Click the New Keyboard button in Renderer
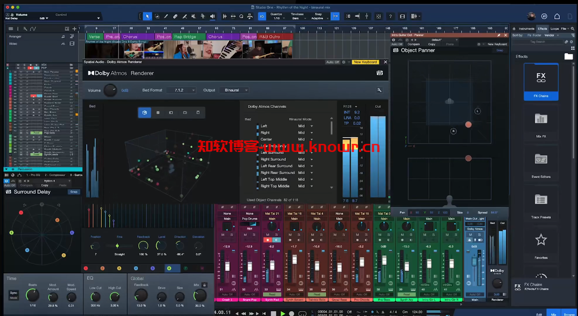This screenshot has width=578, height=316. [x=365, y=62]
